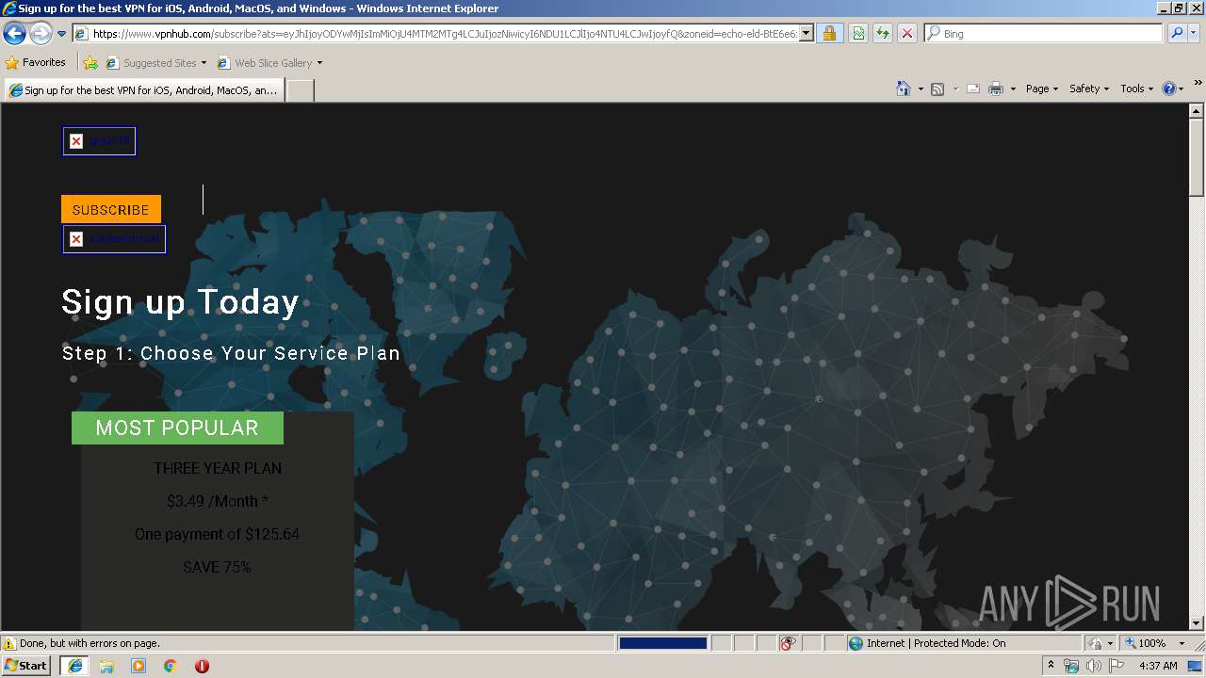Expand the address bar autocomplete dropdown
The image size is (1206, 678).
807,34
